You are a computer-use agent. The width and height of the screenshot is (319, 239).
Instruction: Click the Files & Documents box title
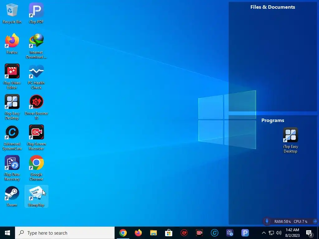(273, 7)
